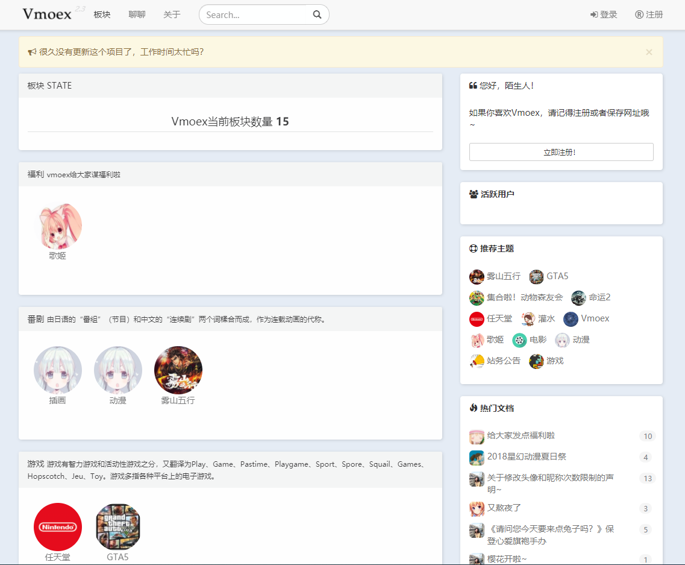Open hot post 给大家发点福利啦
Image resolution: width=685 pixels, height=565 pixels.
pyautogui.click(x=521, y=435)
